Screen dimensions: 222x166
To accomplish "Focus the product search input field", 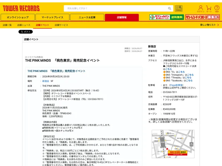I will click(x=116, y=8).
